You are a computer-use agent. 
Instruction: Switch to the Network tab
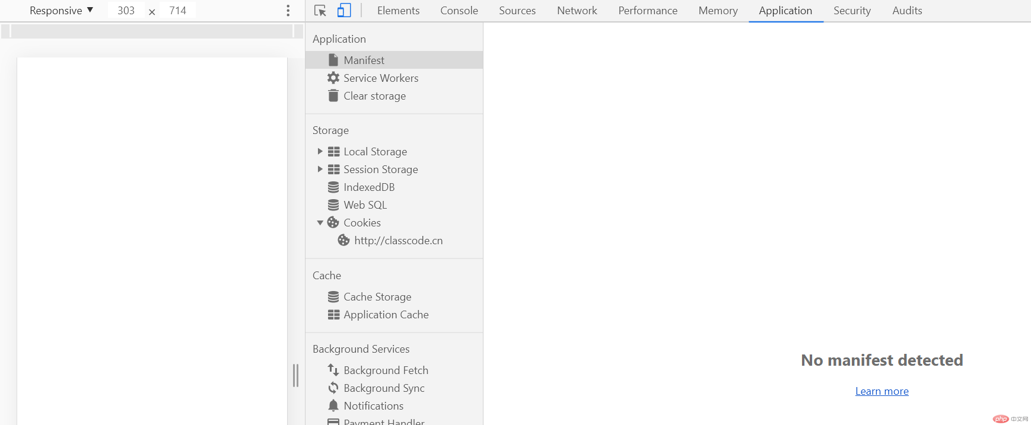click(x=577, y=11)
